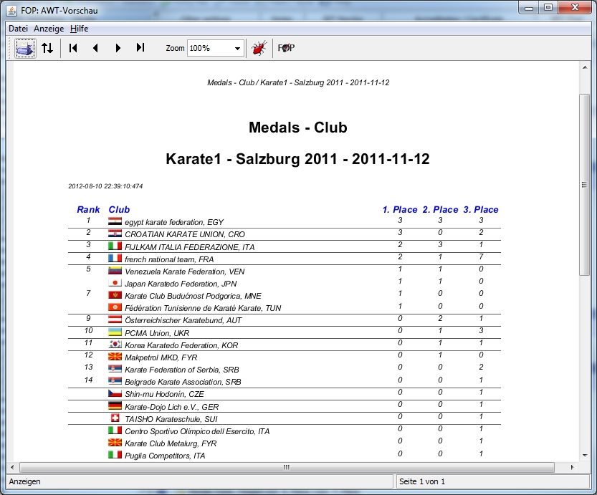
Task: Click Seite 1 von 1 status text
Action: pyautogui.click(x=422, y=481)
